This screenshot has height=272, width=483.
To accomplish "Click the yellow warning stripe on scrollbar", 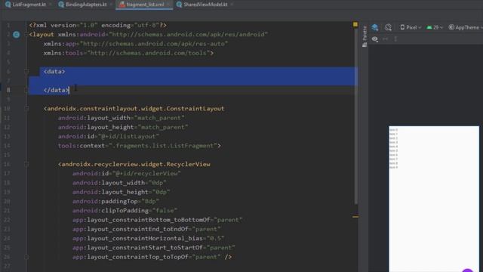I will coord(355,217).
